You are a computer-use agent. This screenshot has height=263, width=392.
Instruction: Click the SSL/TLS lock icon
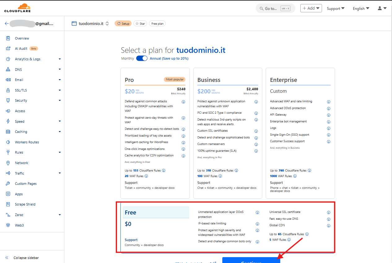pyautogui.click(x=8, y=90)
